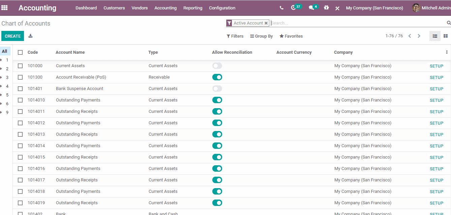Open the Dashboard menu
Screen dimensions: 451x215
pyautogui.click(x=86, y=8)
